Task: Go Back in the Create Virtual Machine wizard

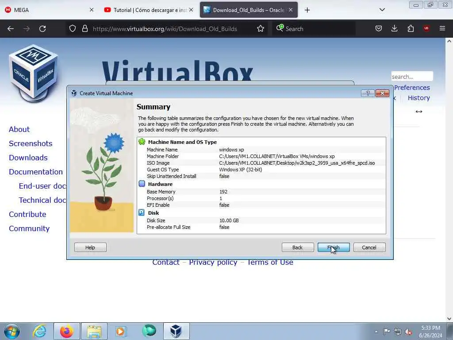Action: (298, 247)
